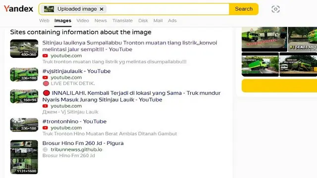
Task: Open Sitinjau lauiknya Sumpallabbu Tronton result
Action: point(130,46)
